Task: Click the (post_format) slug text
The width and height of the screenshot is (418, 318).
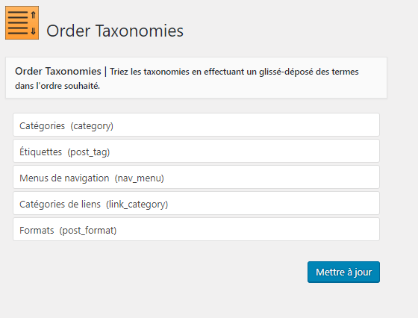Action: 88,231
